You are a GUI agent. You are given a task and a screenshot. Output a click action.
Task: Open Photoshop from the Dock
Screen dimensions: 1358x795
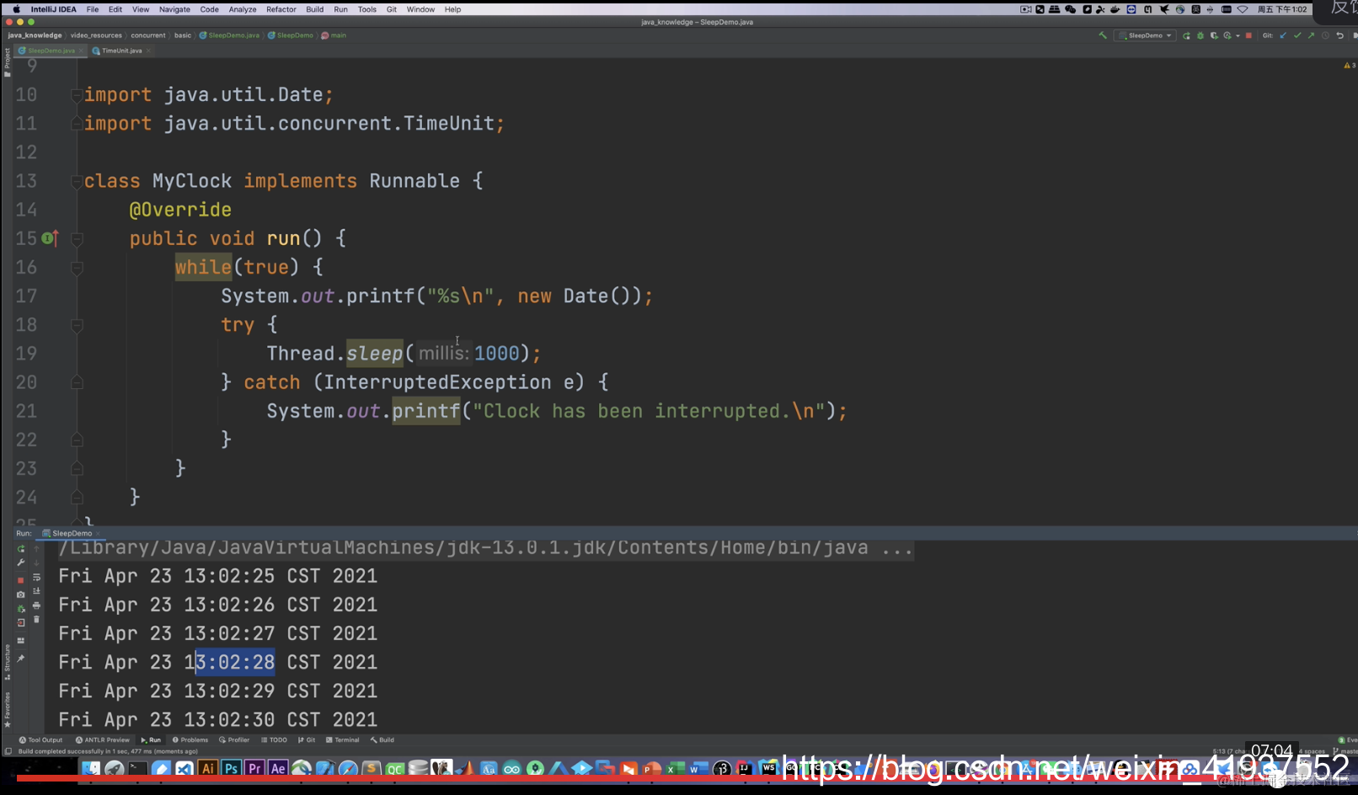tap(231, 768)
